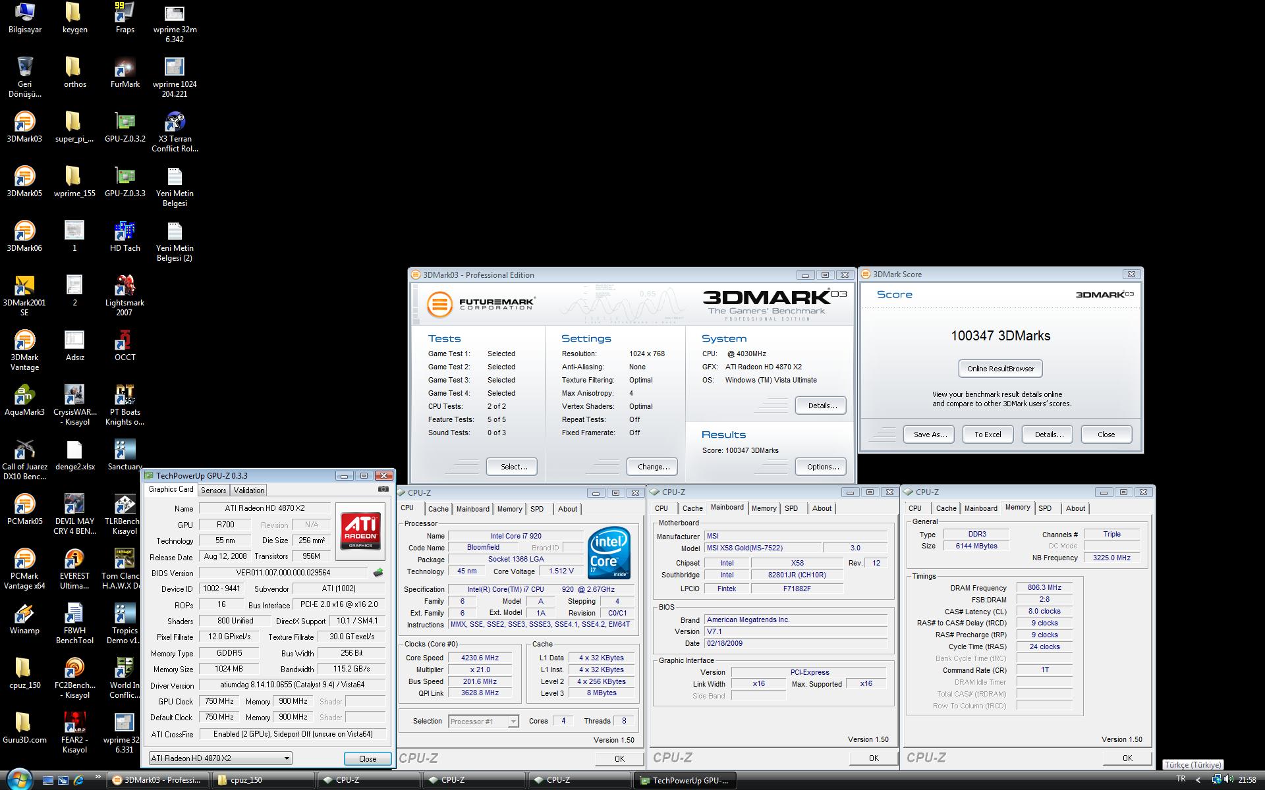This screenshot has width=1265, height=790.
Task: Click the ATI Radeon logo in GPU-Z
Action: coord(360,531)
